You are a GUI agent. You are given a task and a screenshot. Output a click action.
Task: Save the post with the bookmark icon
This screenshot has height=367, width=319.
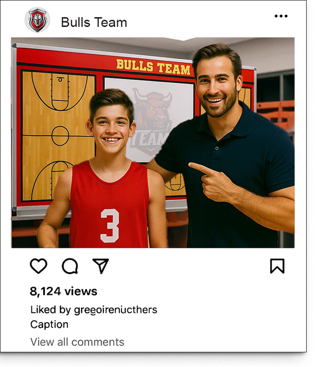[x=277, y=266]
